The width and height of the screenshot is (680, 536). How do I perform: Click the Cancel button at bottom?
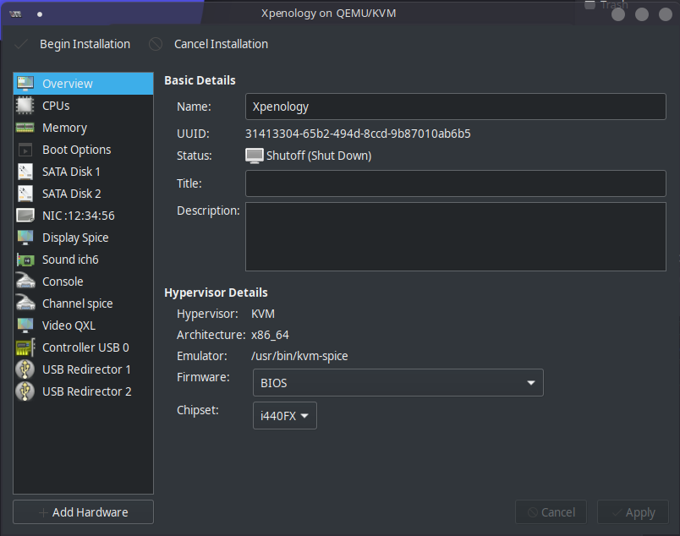[x=551, y=512]
